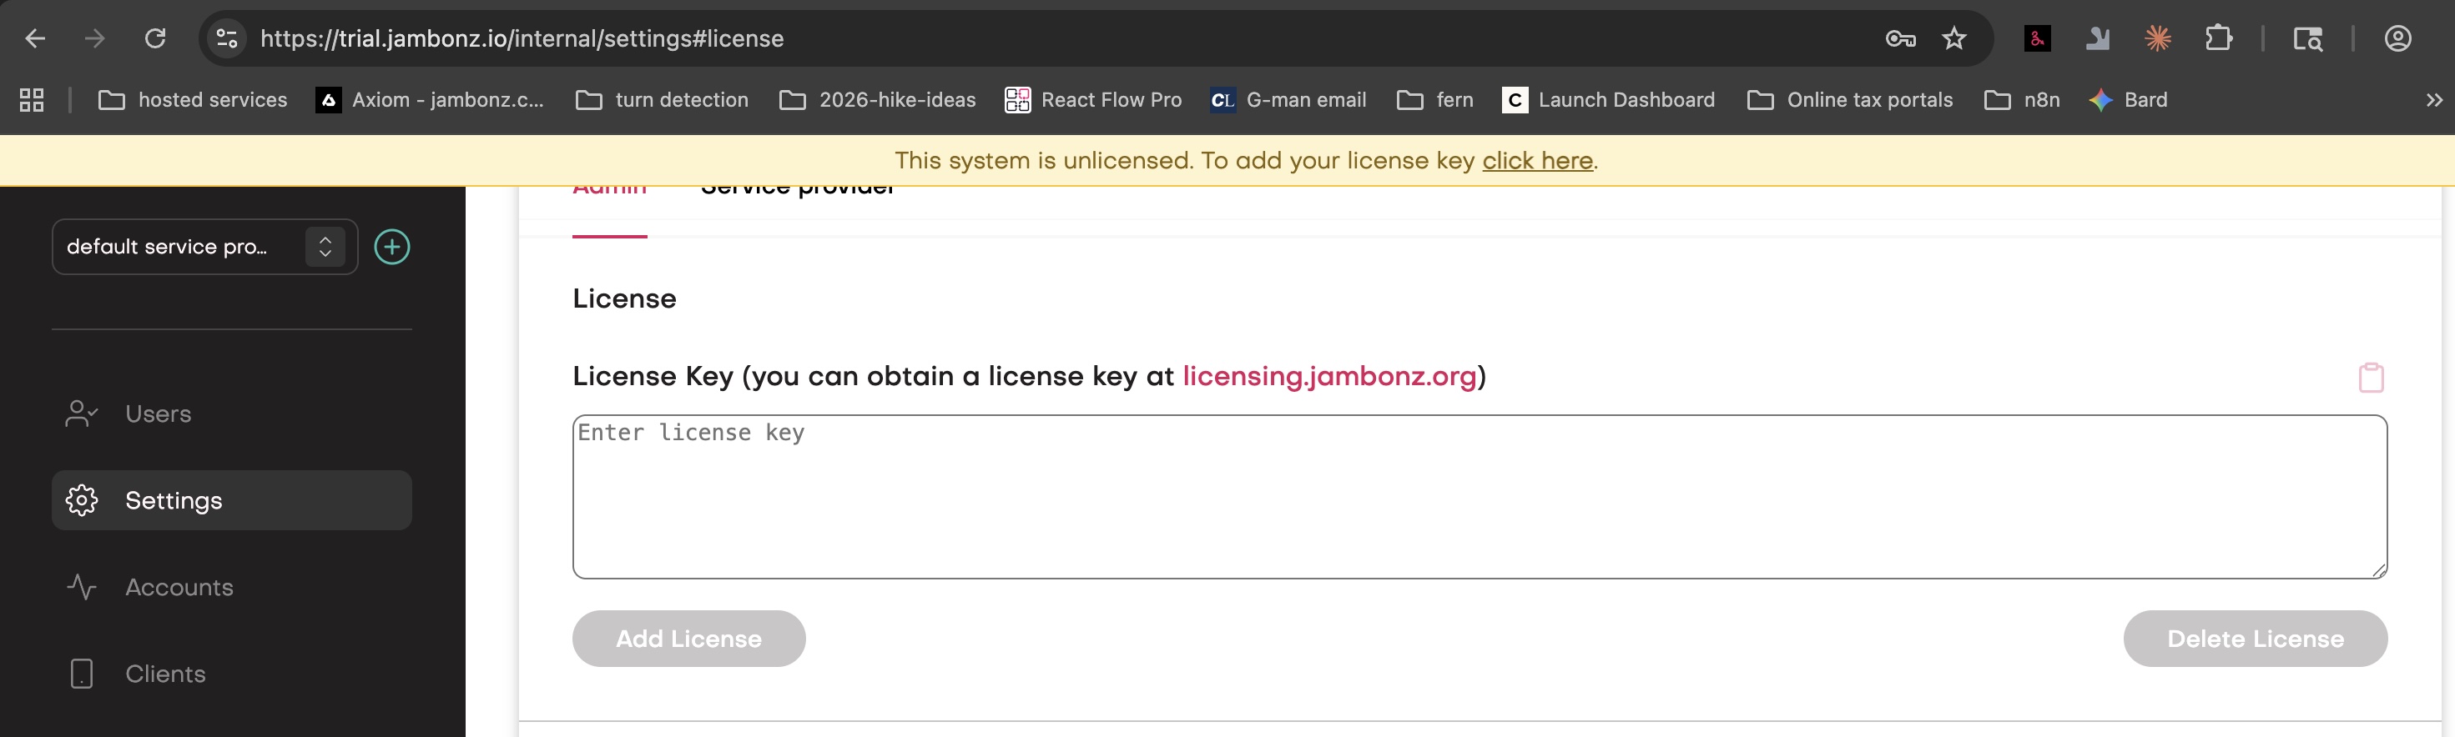Bookmark this page with the star icon
This screenshot has width=2455, height=737.
click(x=1954, y=38)
